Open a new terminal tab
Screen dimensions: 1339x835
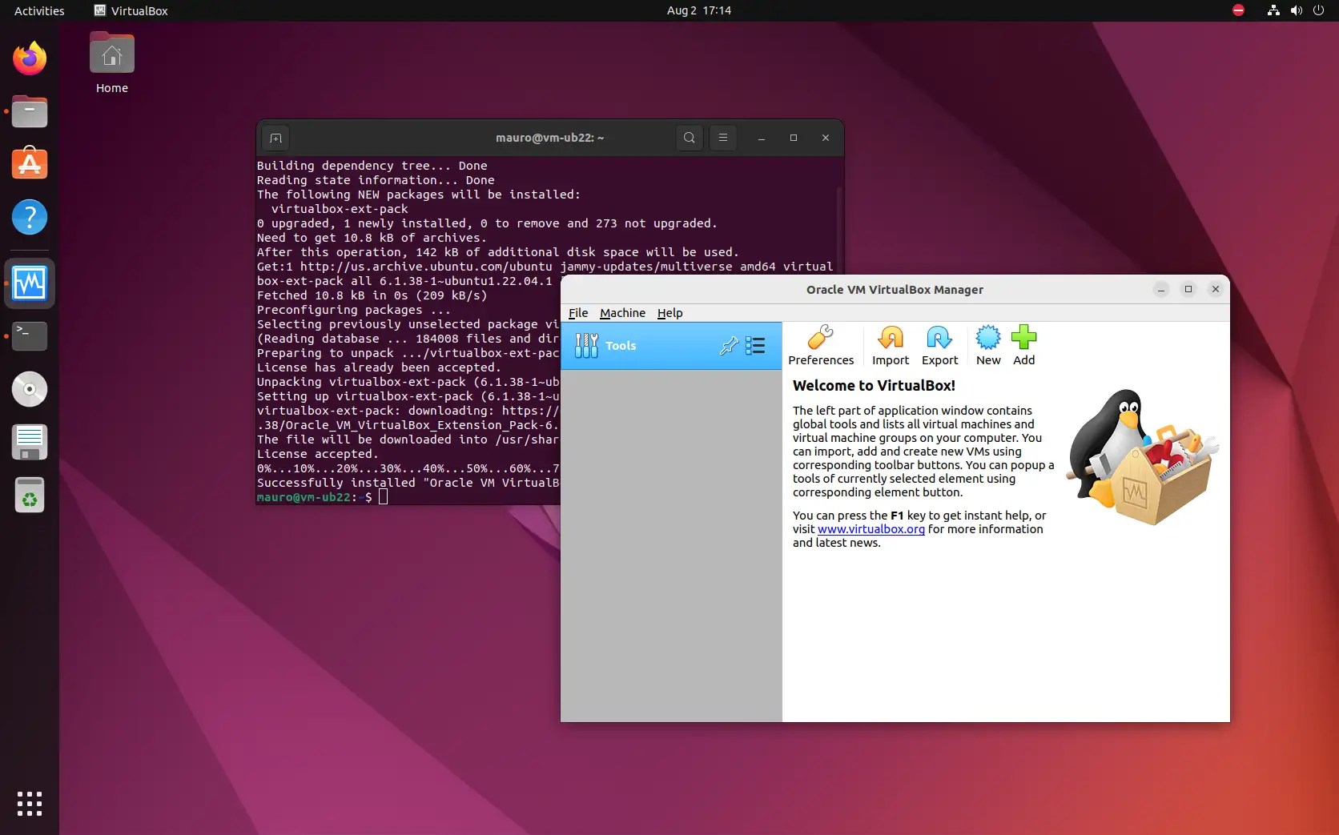[275, 138]
